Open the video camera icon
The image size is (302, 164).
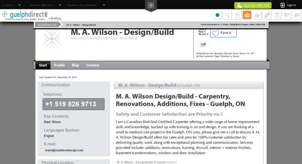click(297, 15)
